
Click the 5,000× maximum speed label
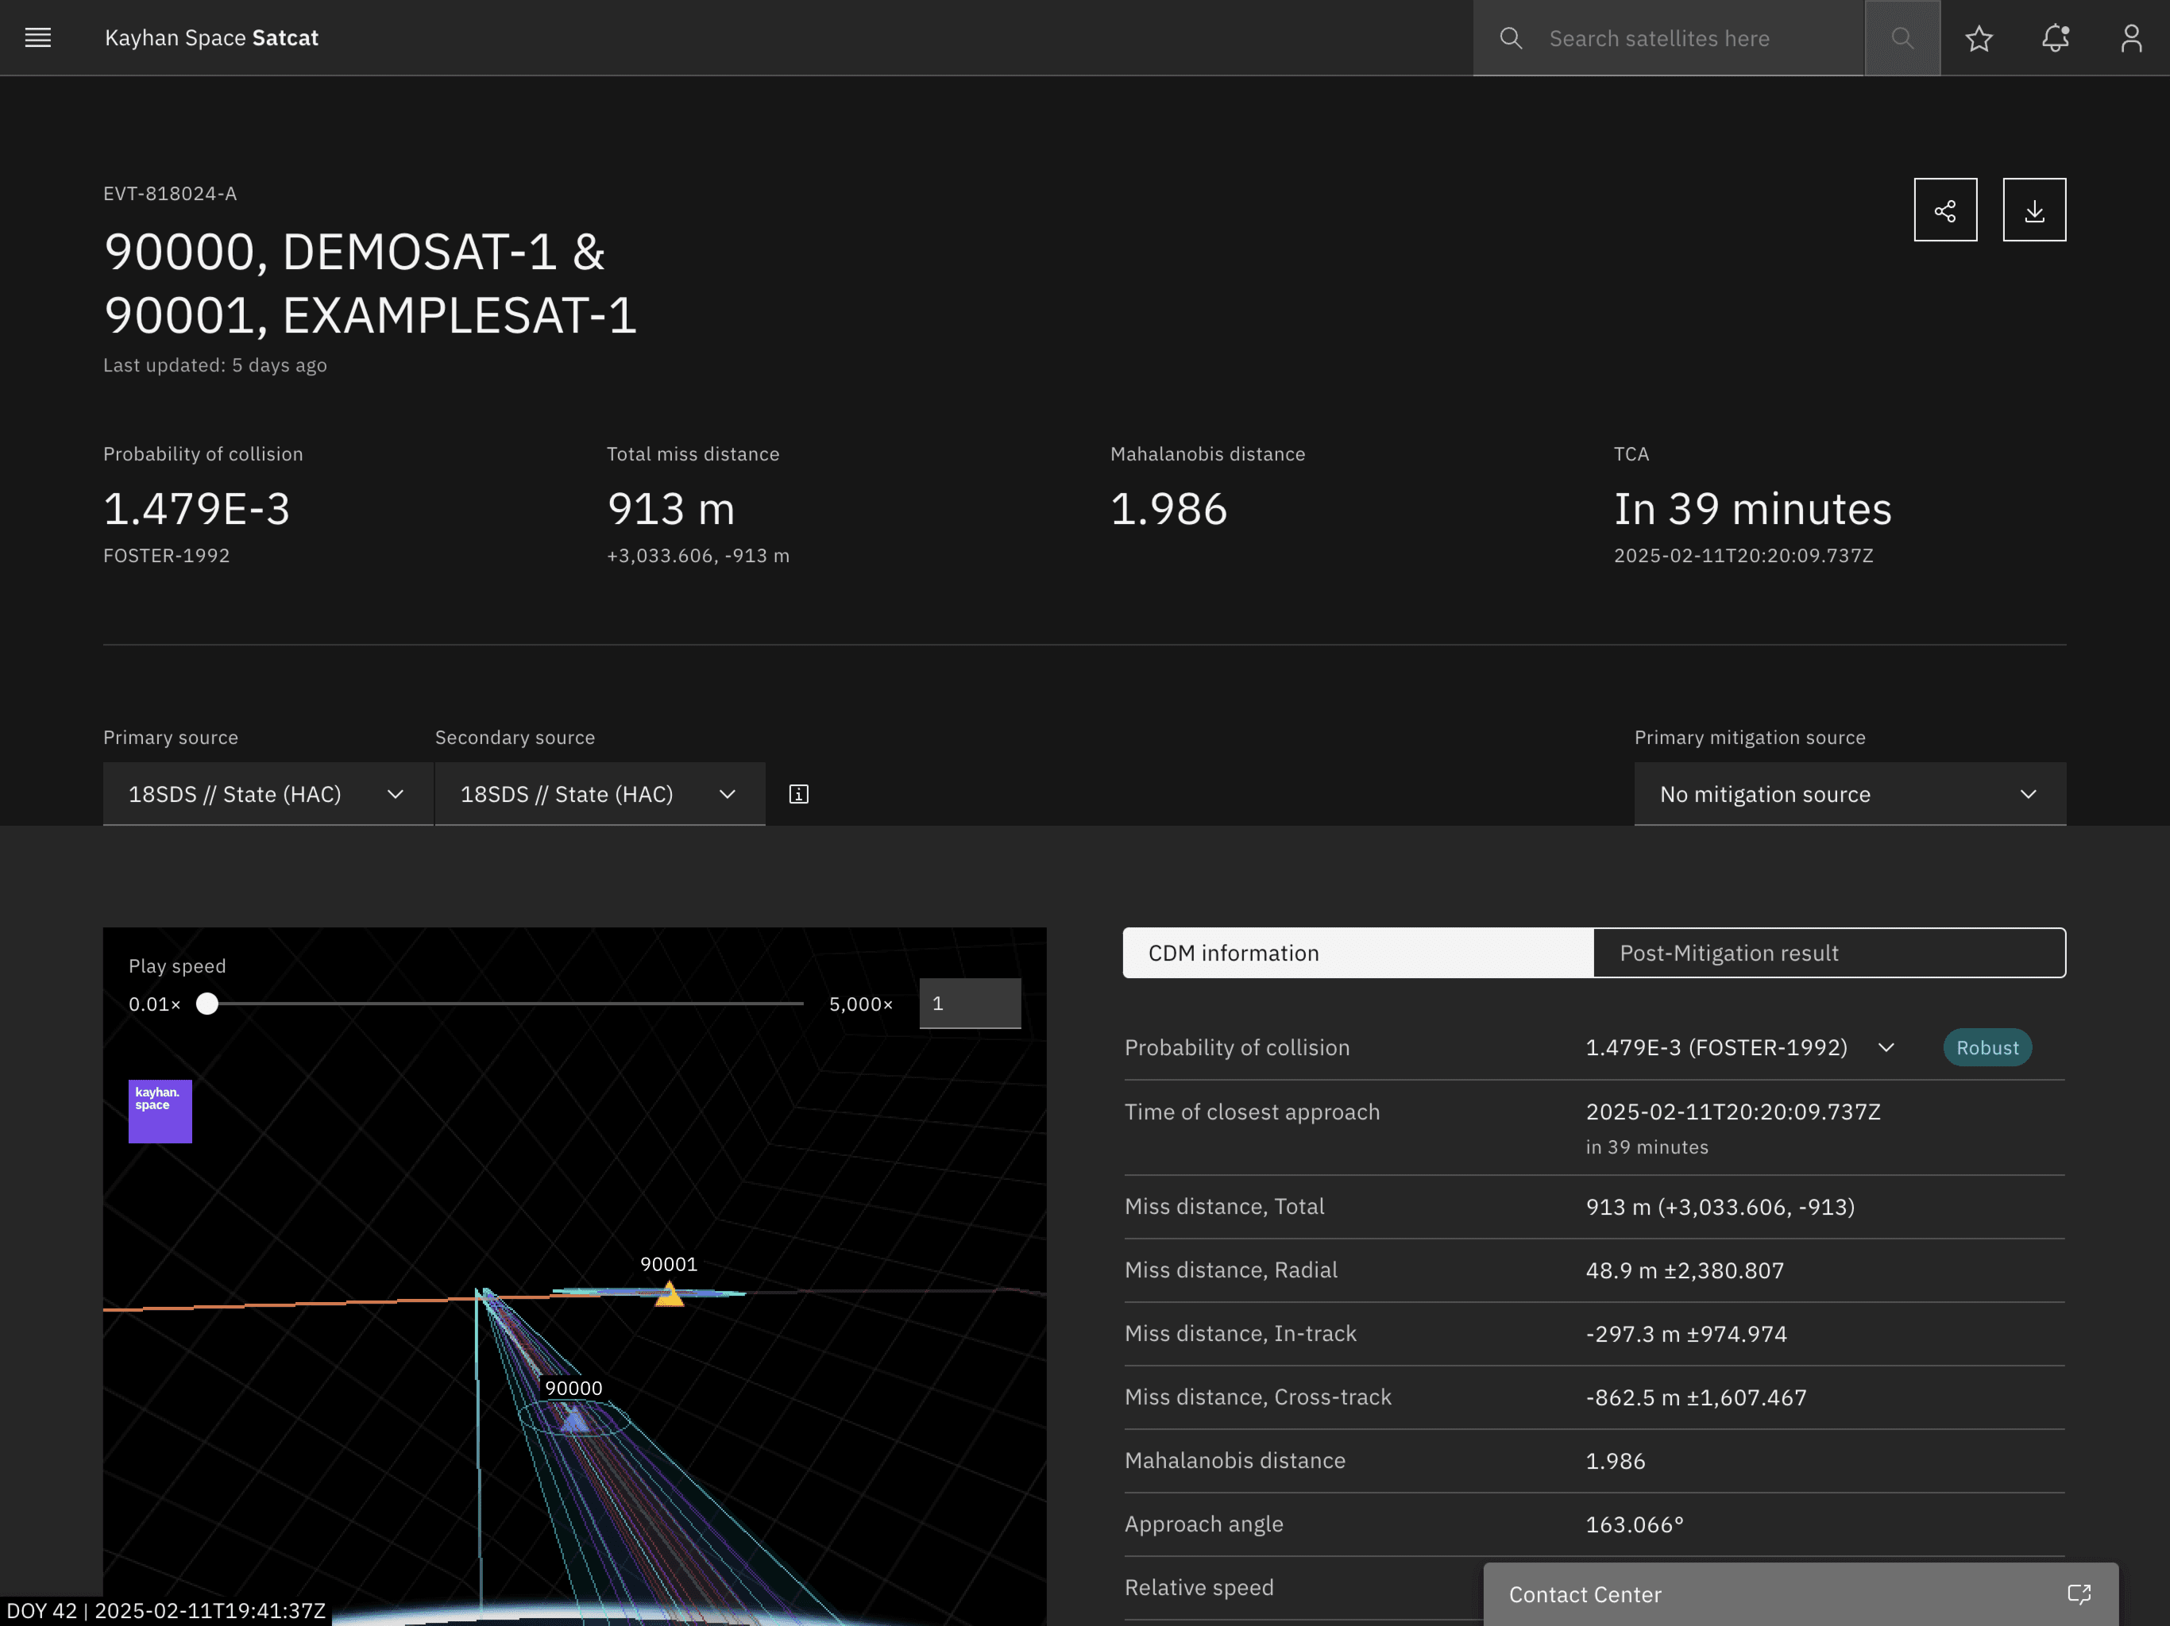860,1004
